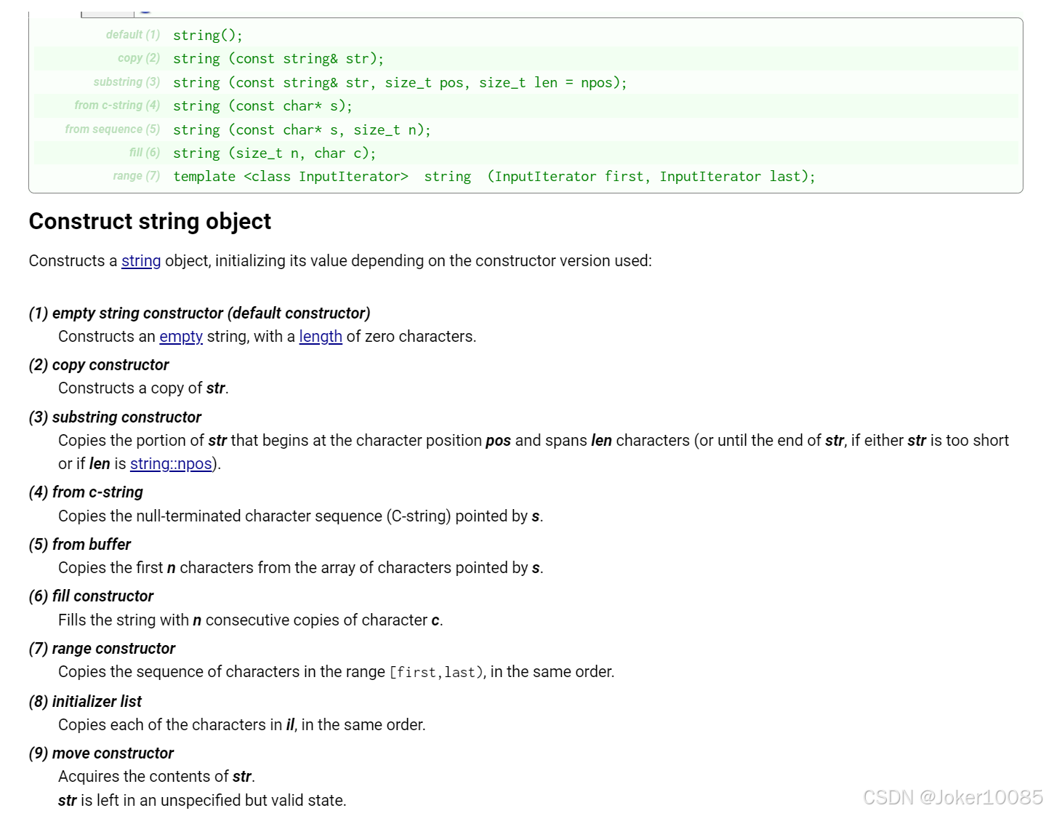Click the "Construct string object" heading
The height and width of the screenshot is (816, 1046).
tap(150, 221)
